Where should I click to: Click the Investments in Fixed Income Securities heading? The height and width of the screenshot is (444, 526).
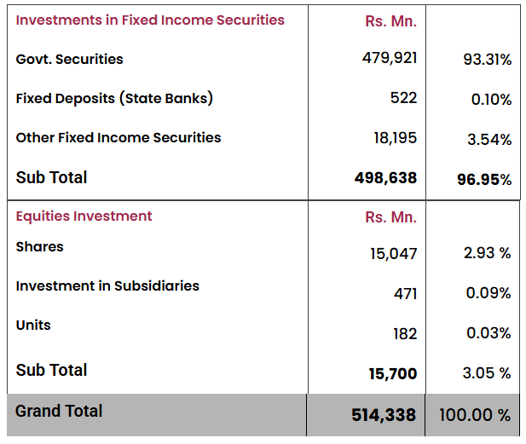coord(150,20)
